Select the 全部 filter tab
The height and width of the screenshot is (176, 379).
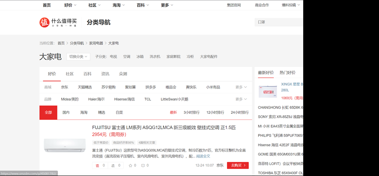tap(48, 113)
